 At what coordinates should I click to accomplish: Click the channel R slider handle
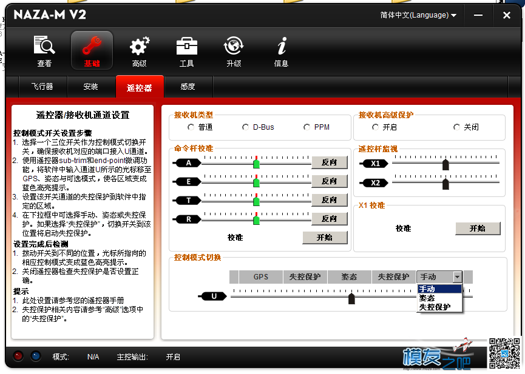pyautogui.click(x=257, y=219)
